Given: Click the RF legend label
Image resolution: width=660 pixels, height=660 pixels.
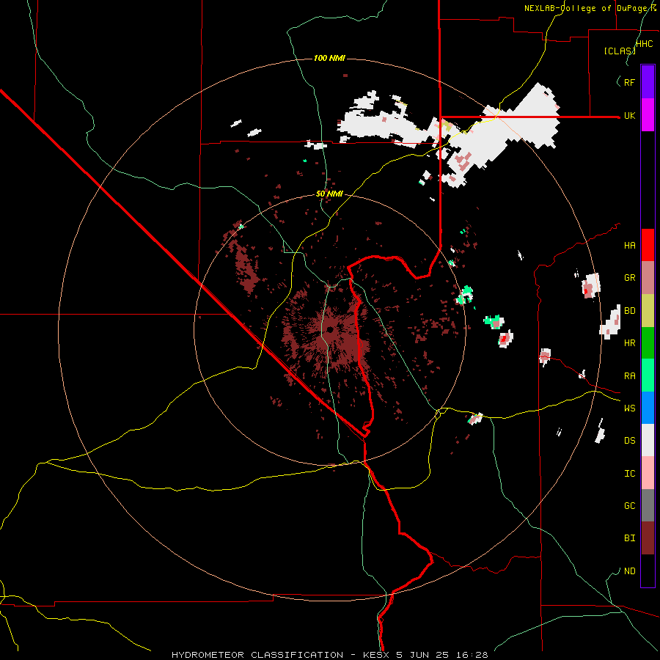Looking at the screenshot, I should pyautogui.click(x=629, y=82).
